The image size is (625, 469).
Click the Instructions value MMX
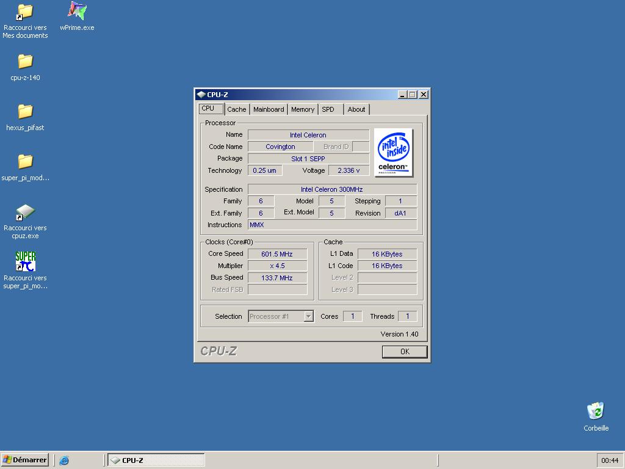pos(332,225)
